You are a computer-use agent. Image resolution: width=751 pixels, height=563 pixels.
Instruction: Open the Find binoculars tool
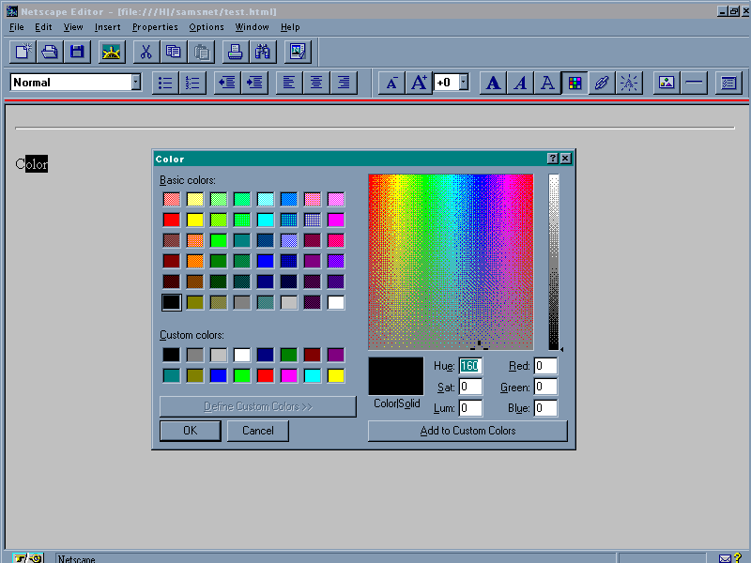coord(262,52)
